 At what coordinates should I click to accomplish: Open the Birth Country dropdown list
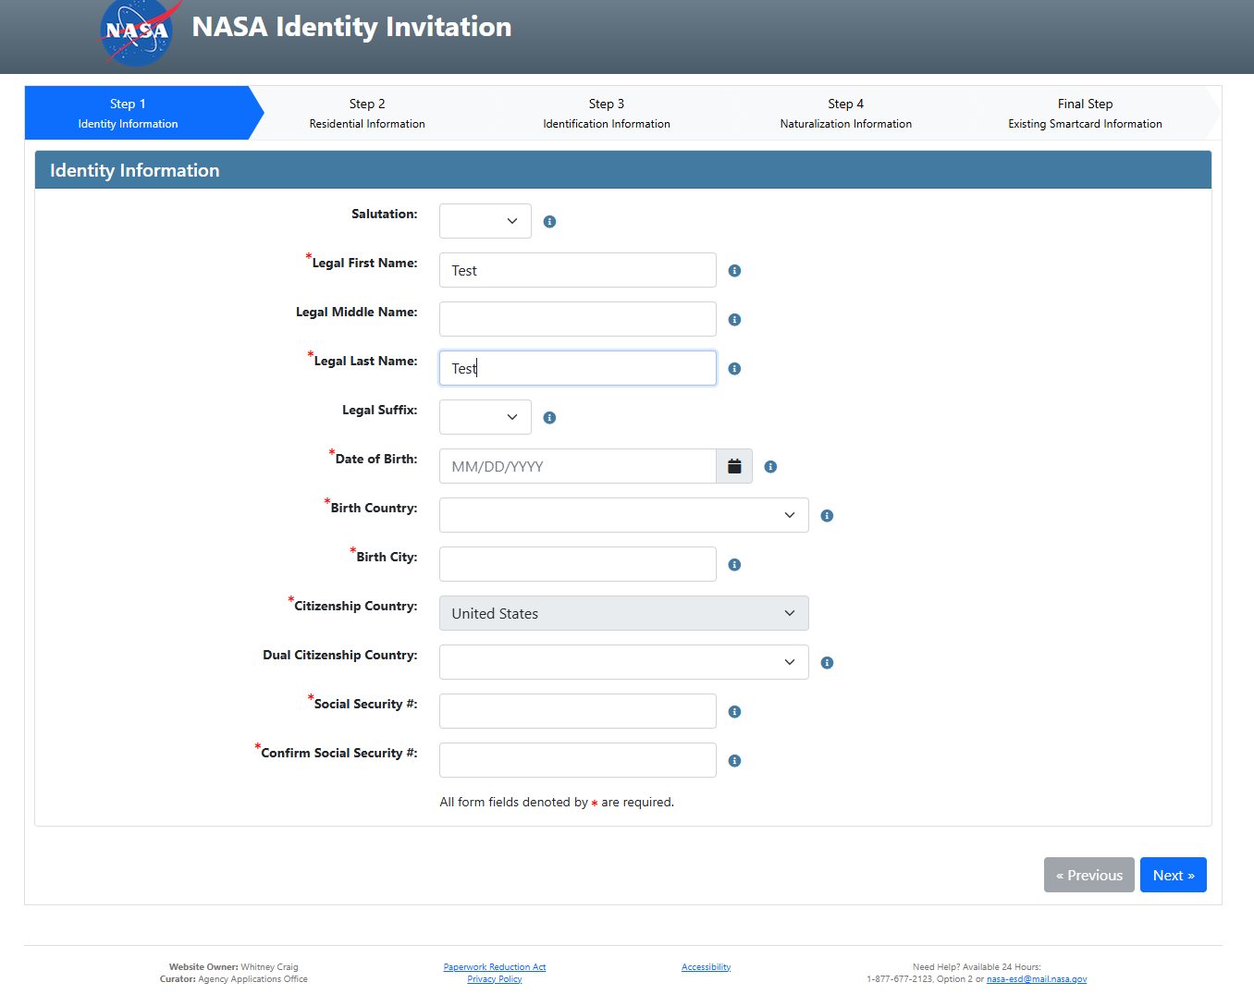click(623, 516)
